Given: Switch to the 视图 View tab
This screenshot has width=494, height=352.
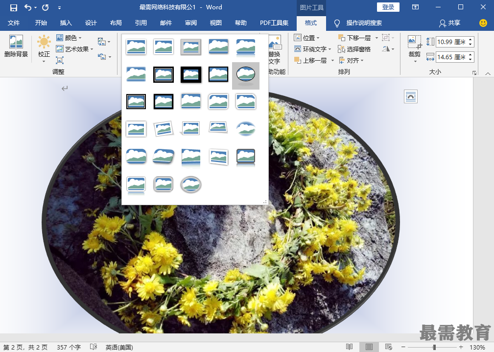Looking at the screenshot, I should pyautogui.click(x=216, y=23).
